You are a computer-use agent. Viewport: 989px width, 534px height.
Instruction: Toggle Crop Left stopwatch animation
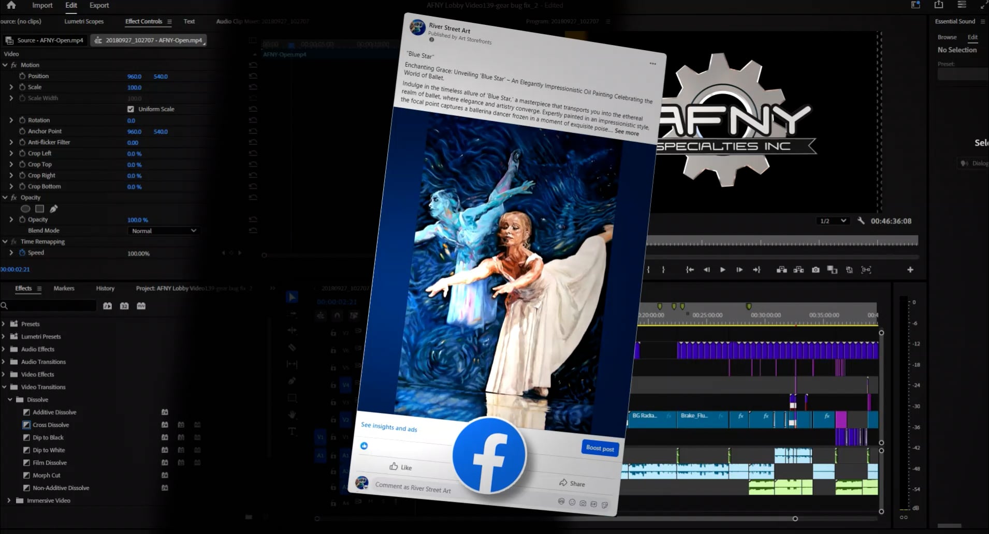tap(22, 153)
